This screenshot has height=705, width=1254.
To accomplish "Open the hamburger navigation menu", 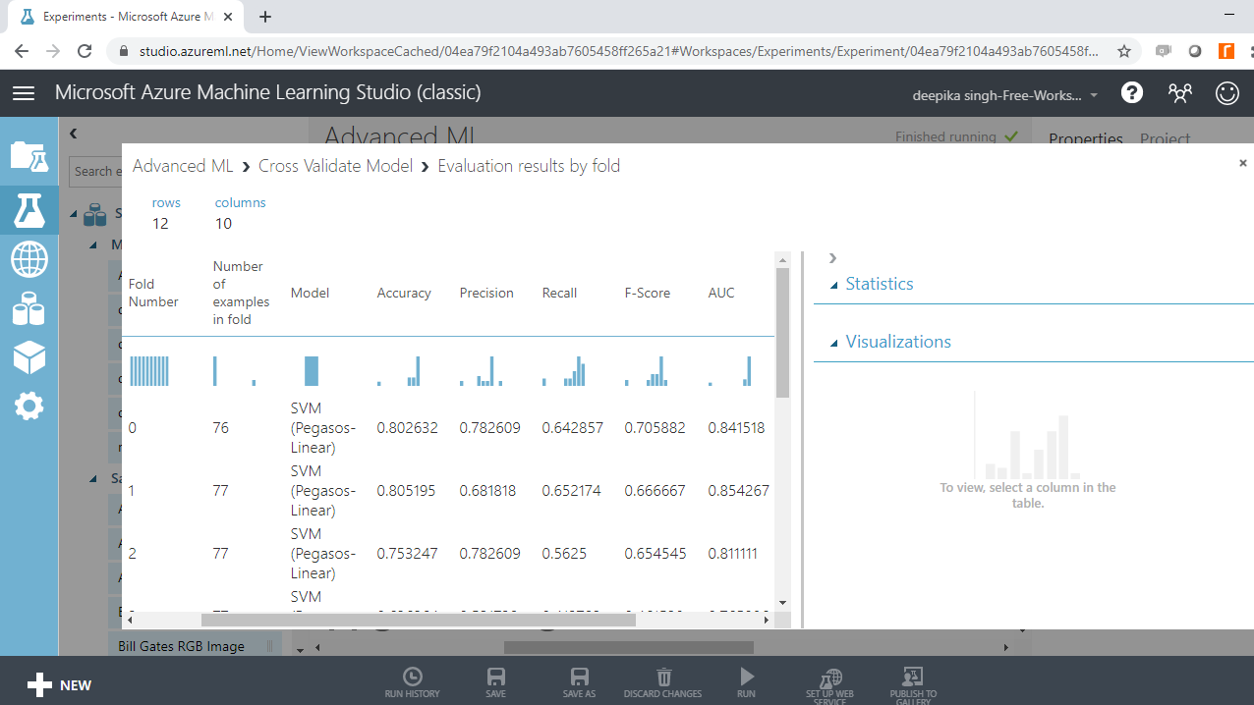I will [24, 93].
